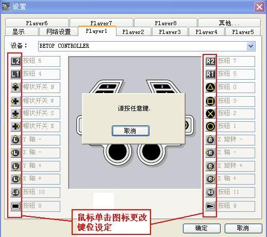The width and height of the screenshot is (267, 237).
Task: Remap the Triangle button icon
Action: [210, 87]
